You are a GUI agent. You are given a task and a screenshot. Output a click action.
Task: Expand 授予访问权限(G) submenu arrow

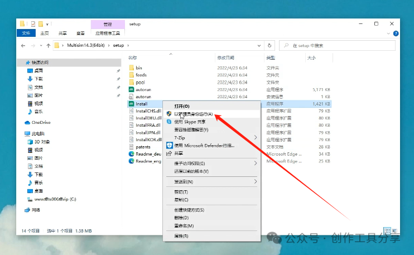point(256,163)
